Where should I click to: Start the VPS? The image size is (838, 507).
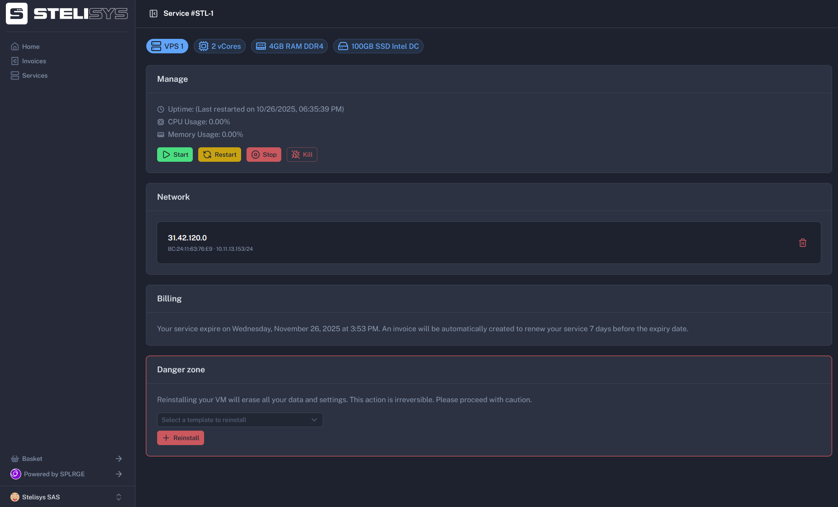click(175, 155)
